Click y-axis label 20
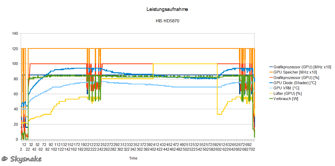 (16, 124)
